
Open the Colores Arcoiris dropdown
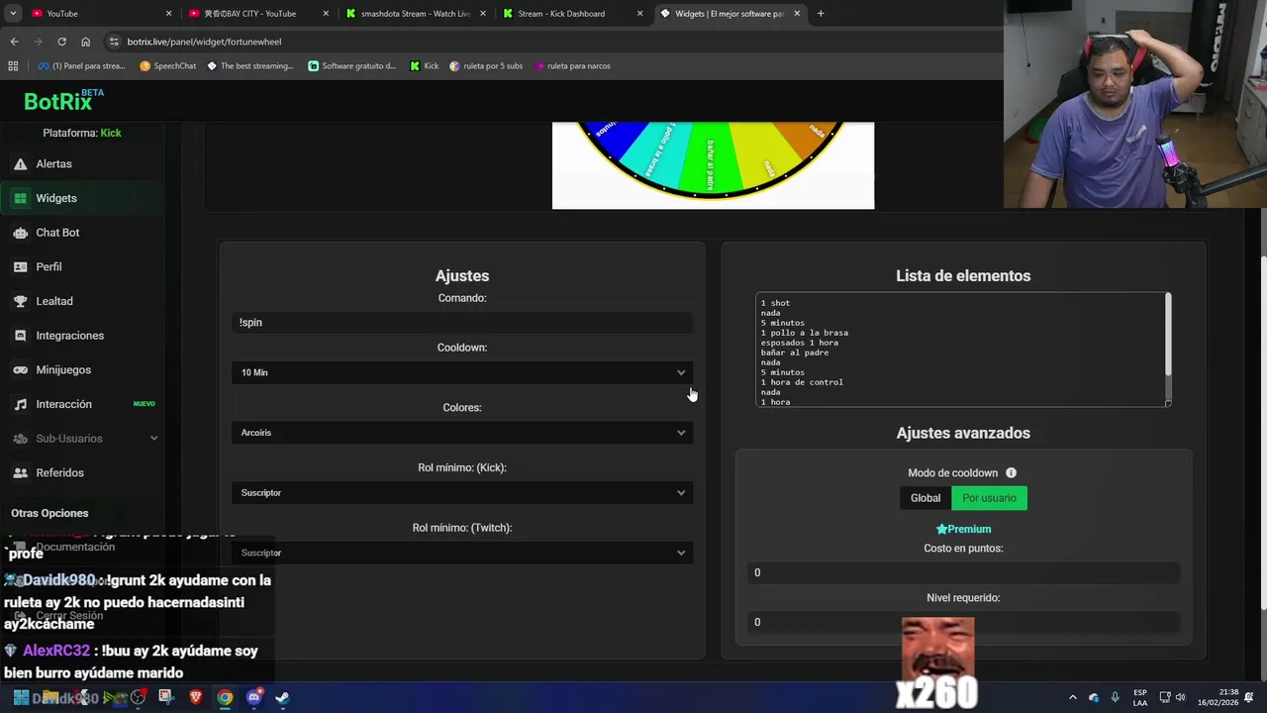(x=462, y=433)
